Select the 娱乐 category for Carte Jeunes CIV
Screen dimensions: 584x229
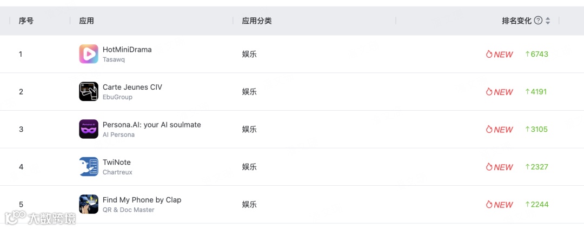point(249,91)
